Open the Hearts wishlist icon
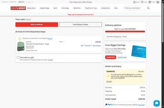This screenshot has width=164, height=108. (x=142, y=2)
